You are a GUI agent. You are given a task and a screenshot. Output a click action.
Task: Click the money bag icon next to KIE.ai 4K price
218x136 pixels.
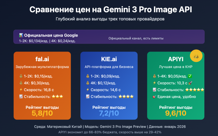click(88, 83)
